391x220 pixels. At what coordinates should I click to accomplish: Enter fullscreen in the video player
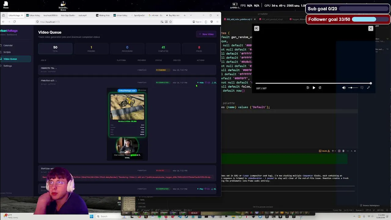[368, 88]
